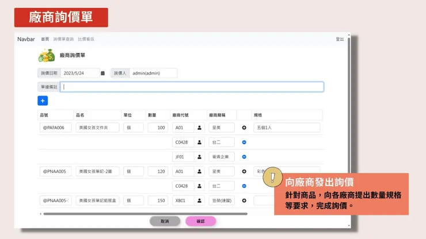
Task: Click the 單據備註 remarks text field
Action: pos(192,87)
